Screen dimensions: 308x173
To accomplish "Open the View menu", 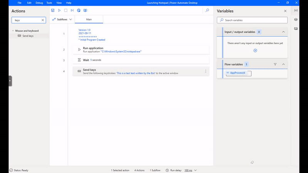I will point(59,3).
